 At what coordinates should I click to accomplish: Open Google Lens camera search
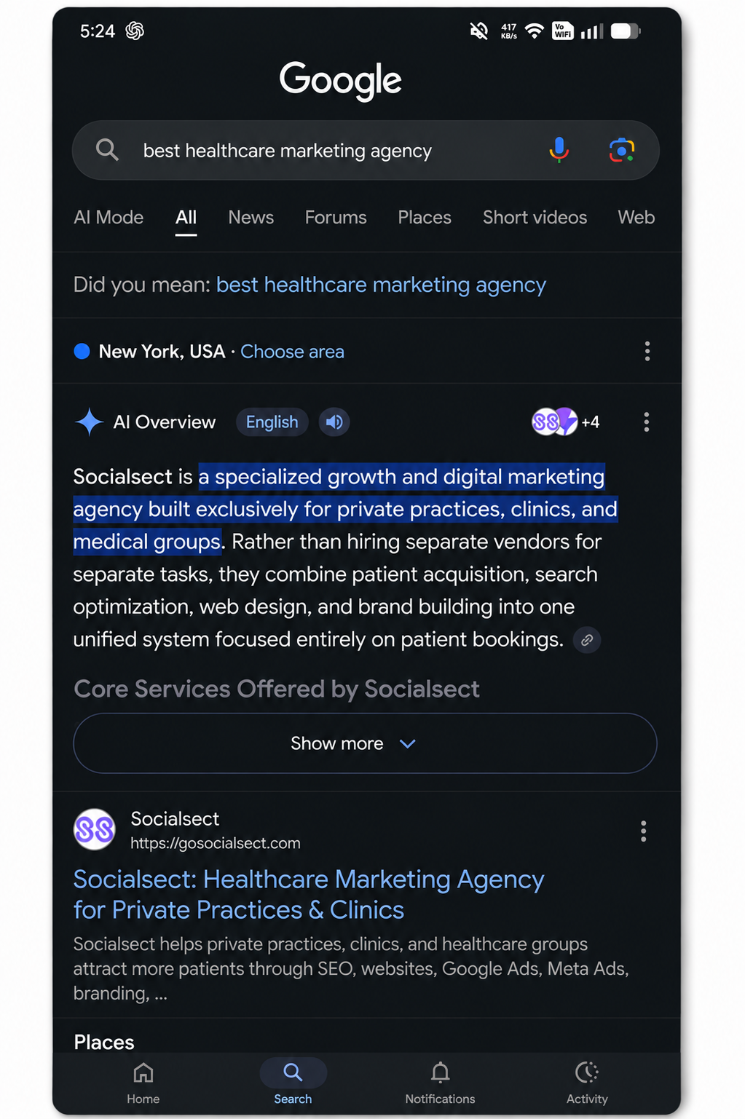coord(621,150)
